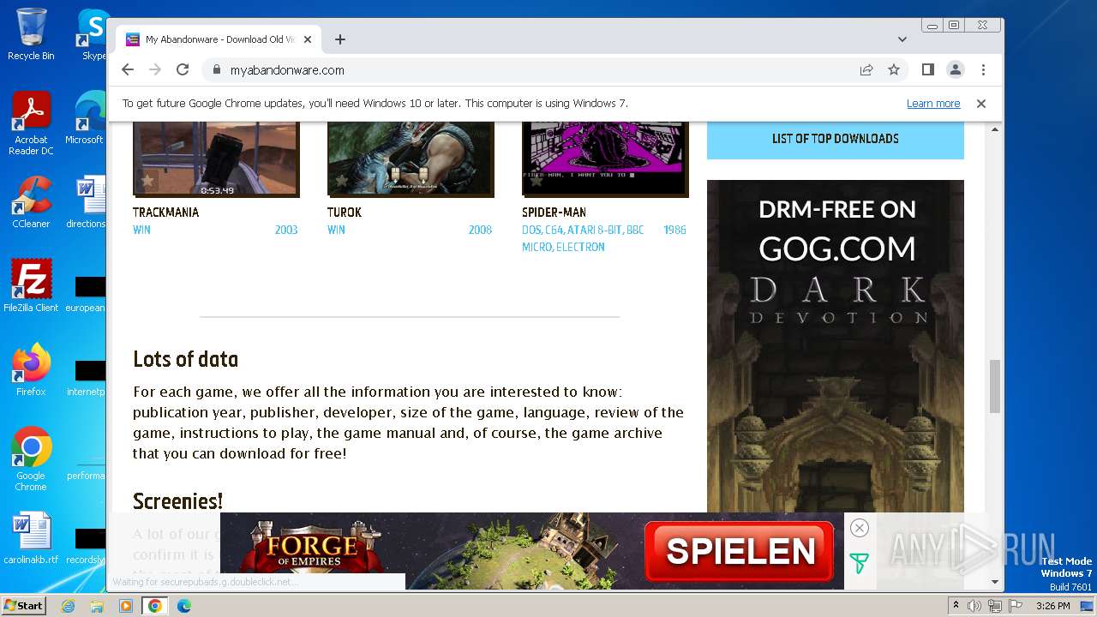The width and height of the screenshot is (1097, 617).
Task: Click year 1986 under Spider-Man
Action: coord(674,230)
